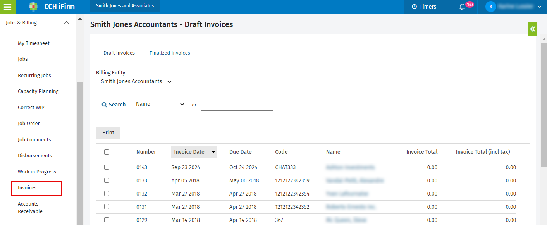547x225 pixels.
Task: Open invoice number 0133
Action: 142,181
